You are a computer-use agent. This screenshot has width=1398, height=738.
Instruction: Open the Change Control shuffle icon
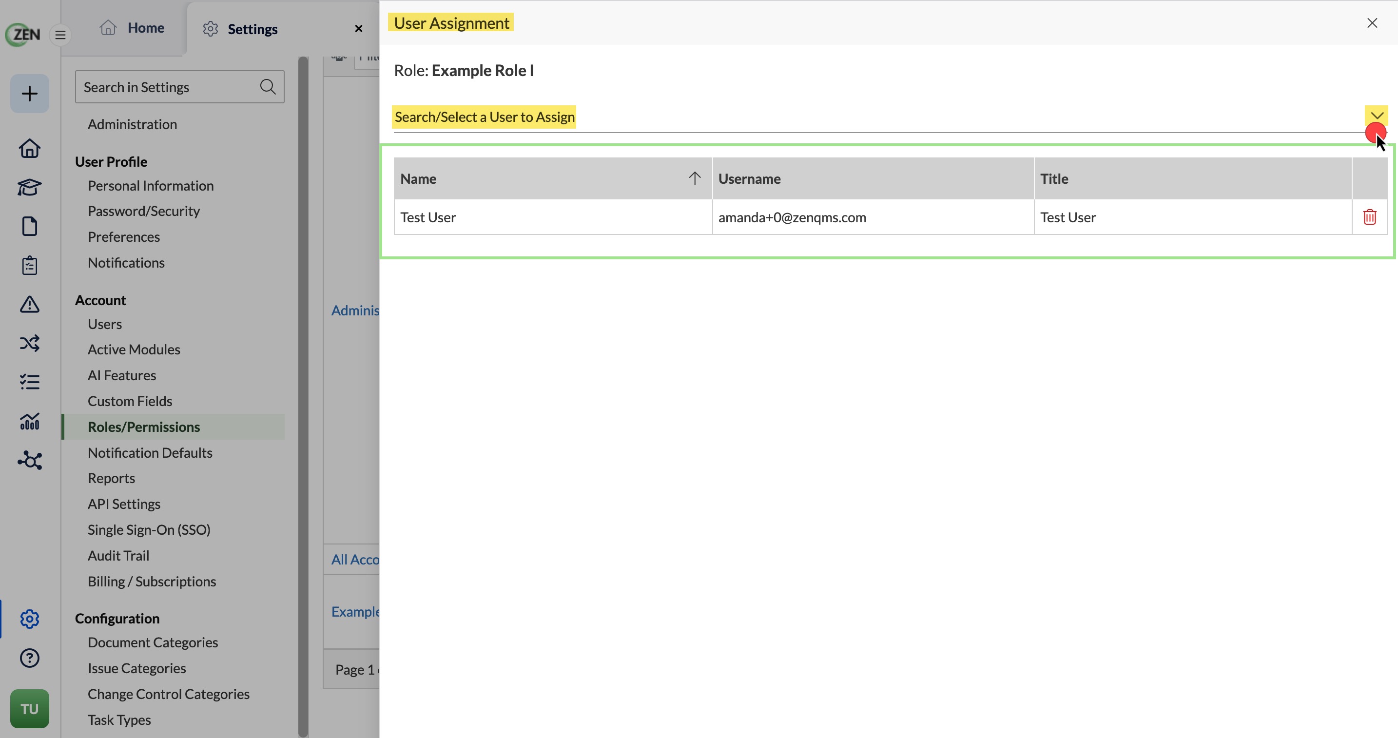click(x=29, y=344)
